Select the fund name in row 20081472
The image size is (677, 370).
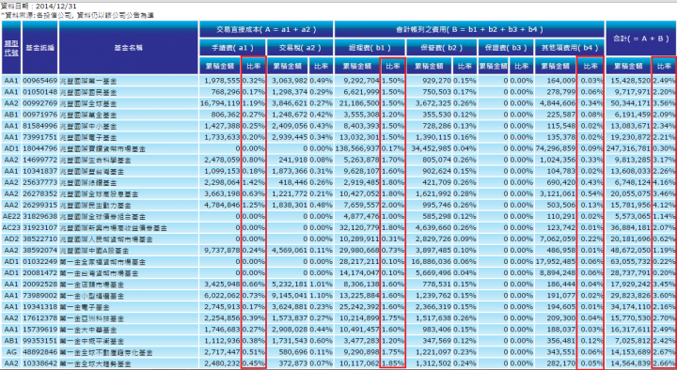pos(99,273)
